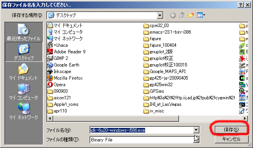Viewport: 253px width, 148px height.
Task: Select the Google_MAPS_API folder
Action: coord(164,71)
